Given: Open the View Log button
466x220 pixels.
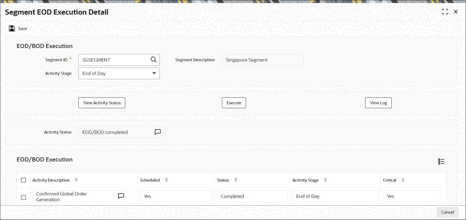Looking at the screenshot, I should pyautogui.click(x=378, y=103).
